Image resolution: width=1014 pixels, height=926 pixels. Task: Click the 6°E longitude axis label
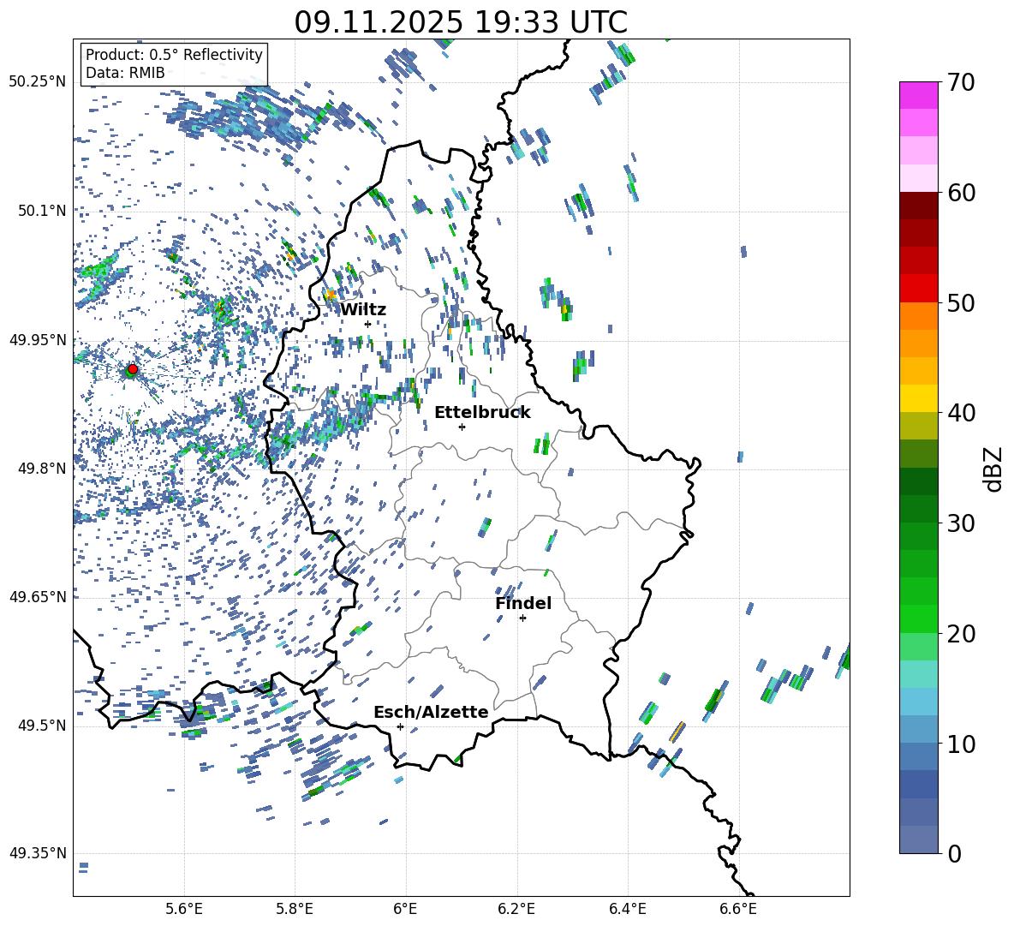tap(405, 908)
